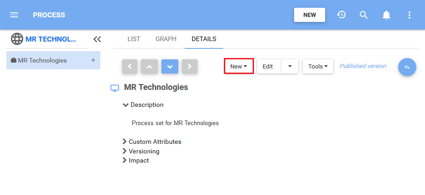Click the globe icon beside MR TECHNOL...
This screenshot has width=425, height=195.
click(x=17, y=39)
